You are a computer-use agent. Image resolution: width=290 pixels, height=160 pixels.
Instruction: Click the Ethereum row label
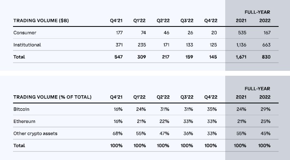pos(24,121)
